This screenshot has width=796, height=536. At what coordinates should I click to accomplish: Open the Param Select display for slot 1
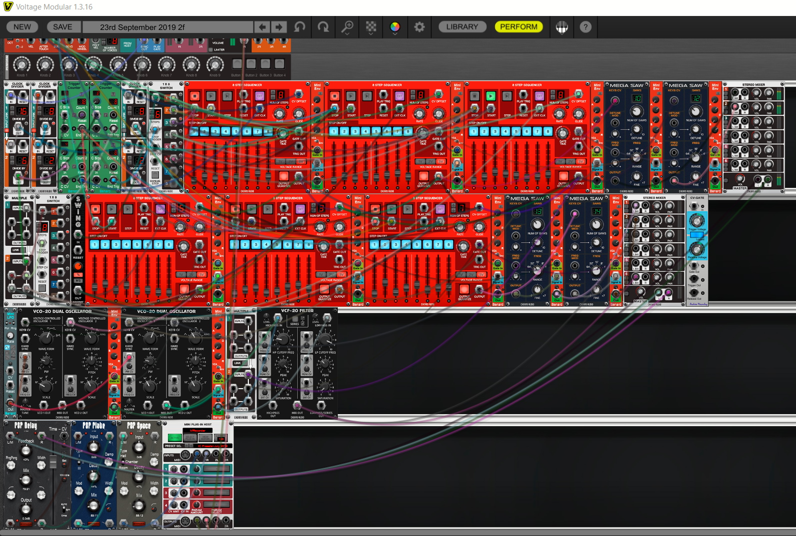pyautogui.click(x=216, y=469)
